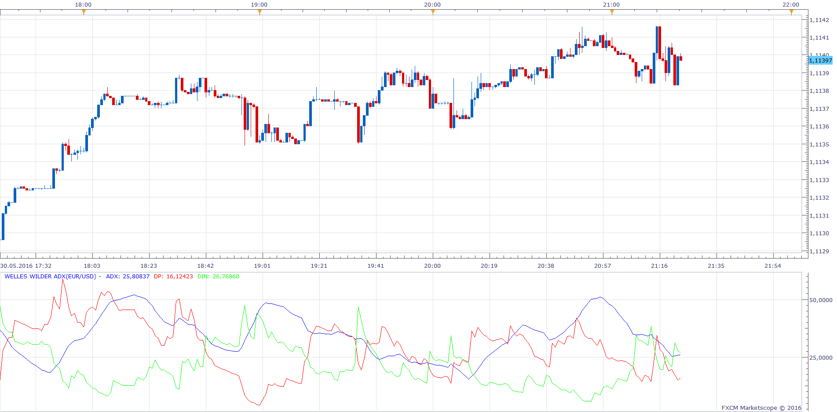Viewport: 837px width, 412px height.
Task: Click the 20:00 orange timeline marker
Action: tap(433, 12)
